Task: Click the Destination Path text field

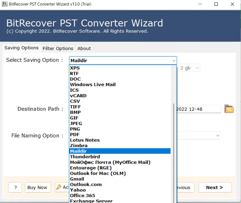Action: [x=198, y=109]
